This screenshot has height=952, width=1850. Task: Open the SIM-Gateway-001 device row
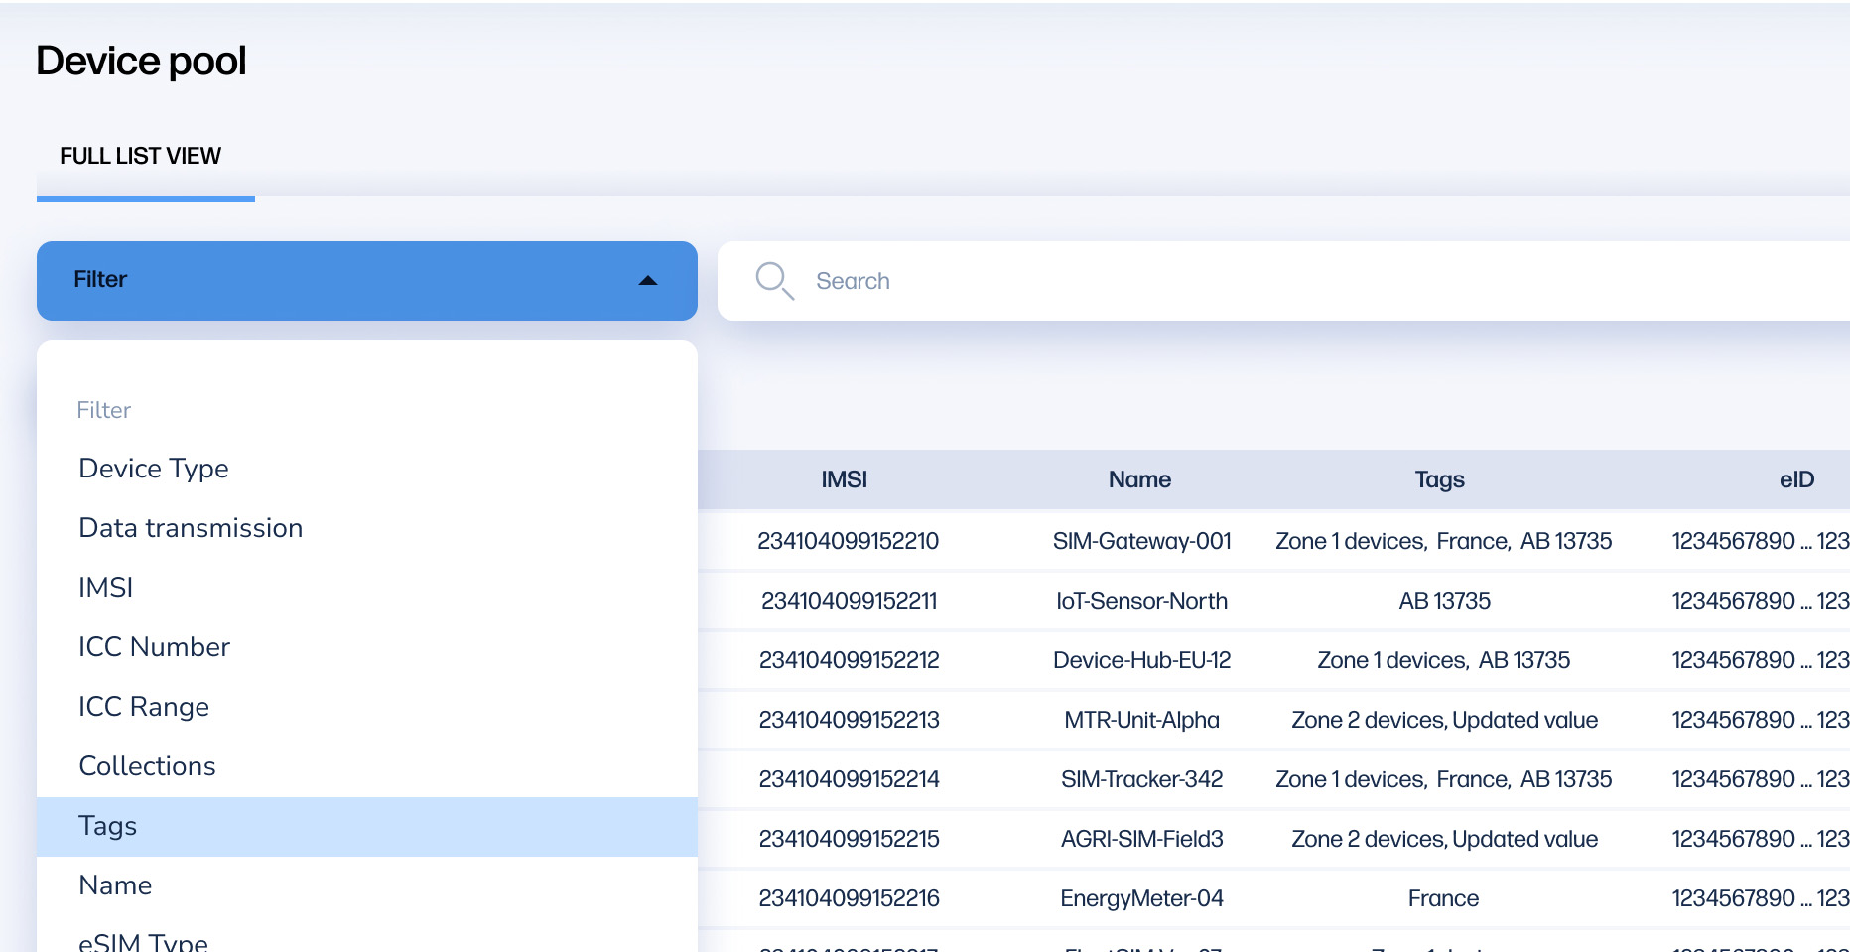[x=1141, y=541]
